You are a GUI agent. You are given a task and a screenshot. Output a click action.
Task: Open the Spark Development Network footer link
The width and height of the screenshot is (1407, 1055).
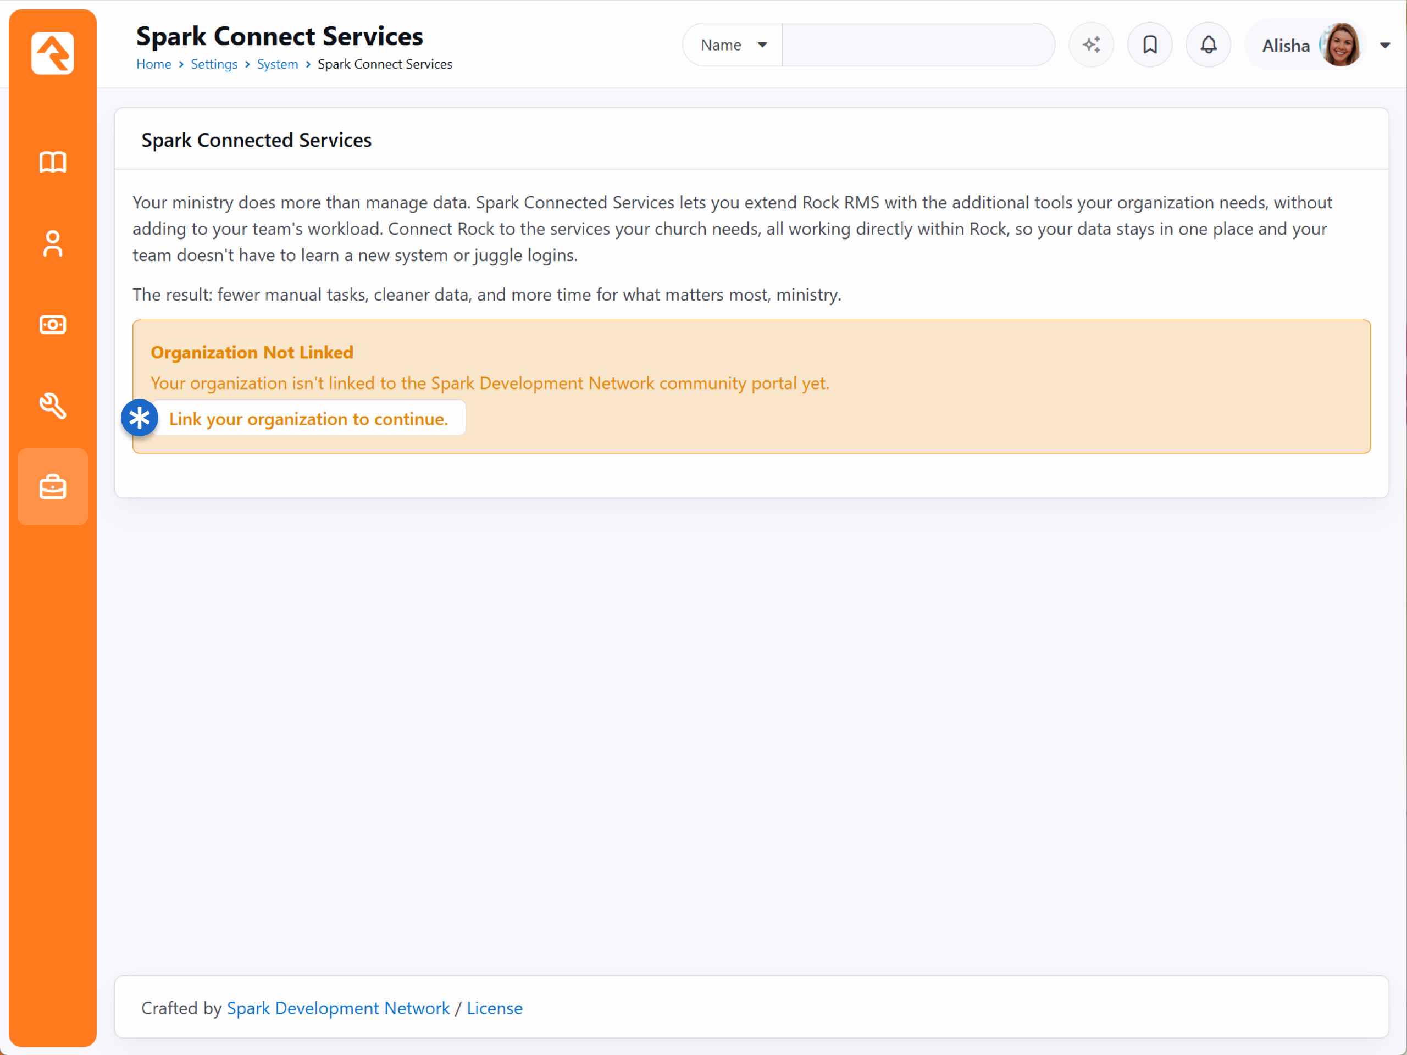339,1008
